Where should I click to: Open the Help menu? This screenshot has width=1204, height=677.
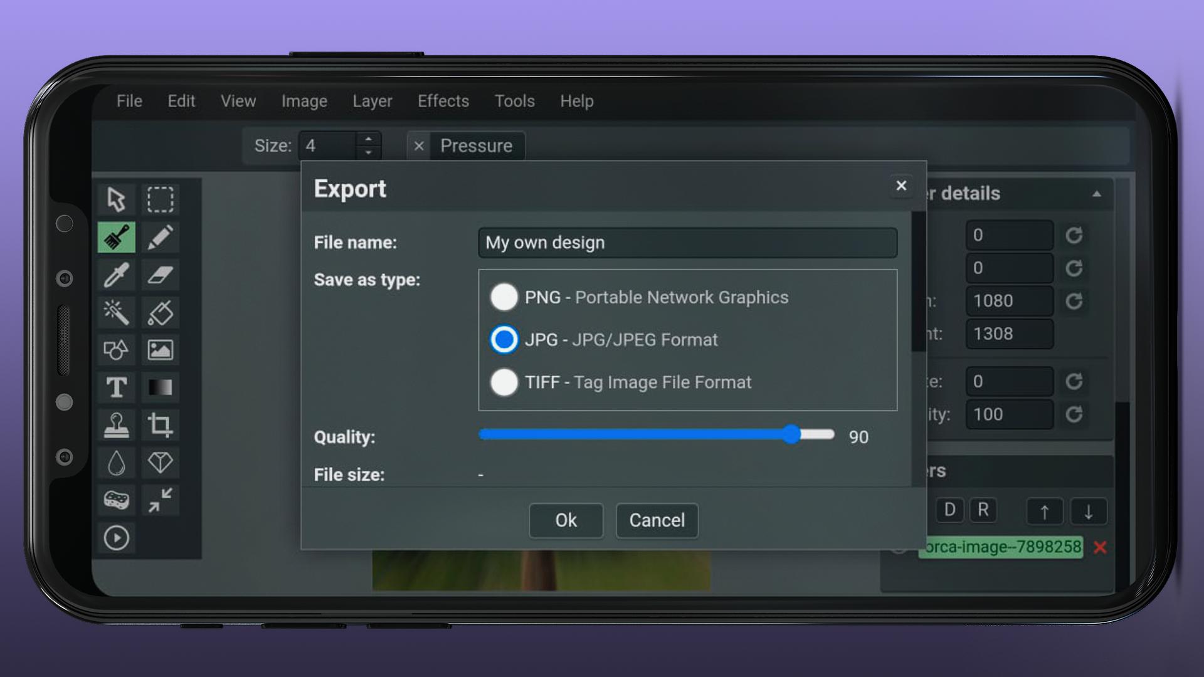[577, 101]
